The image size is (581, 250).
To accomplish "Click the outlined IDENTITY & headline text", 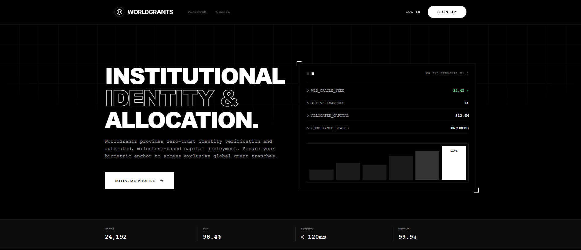I will tap(172, 98).
